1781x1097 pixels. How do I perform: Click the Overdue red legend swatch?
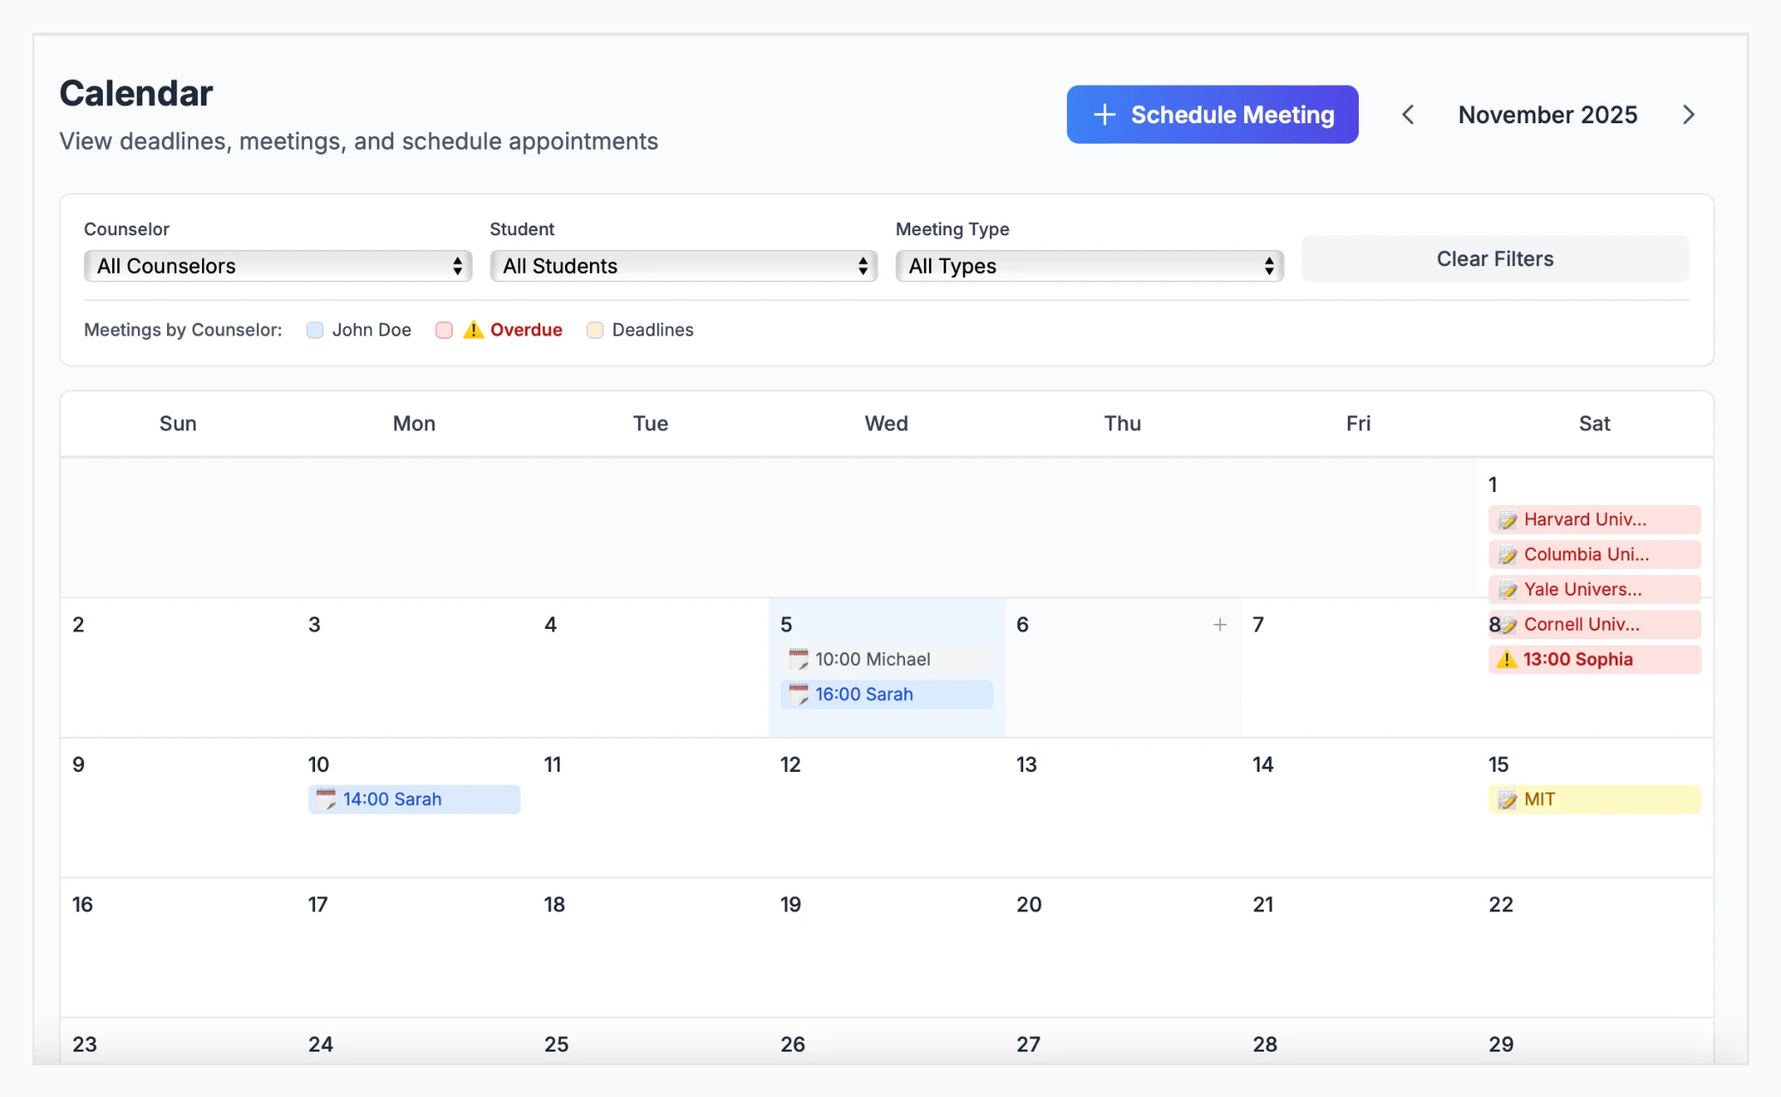444,330
